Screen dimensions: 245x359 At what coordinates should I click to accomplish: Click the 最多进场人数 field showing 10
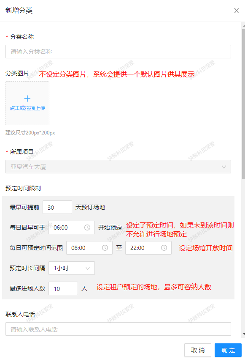(x=63, y=288)
